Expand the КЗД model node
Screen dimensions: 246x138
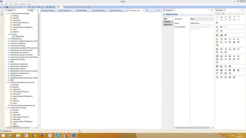tap(7, 62)
